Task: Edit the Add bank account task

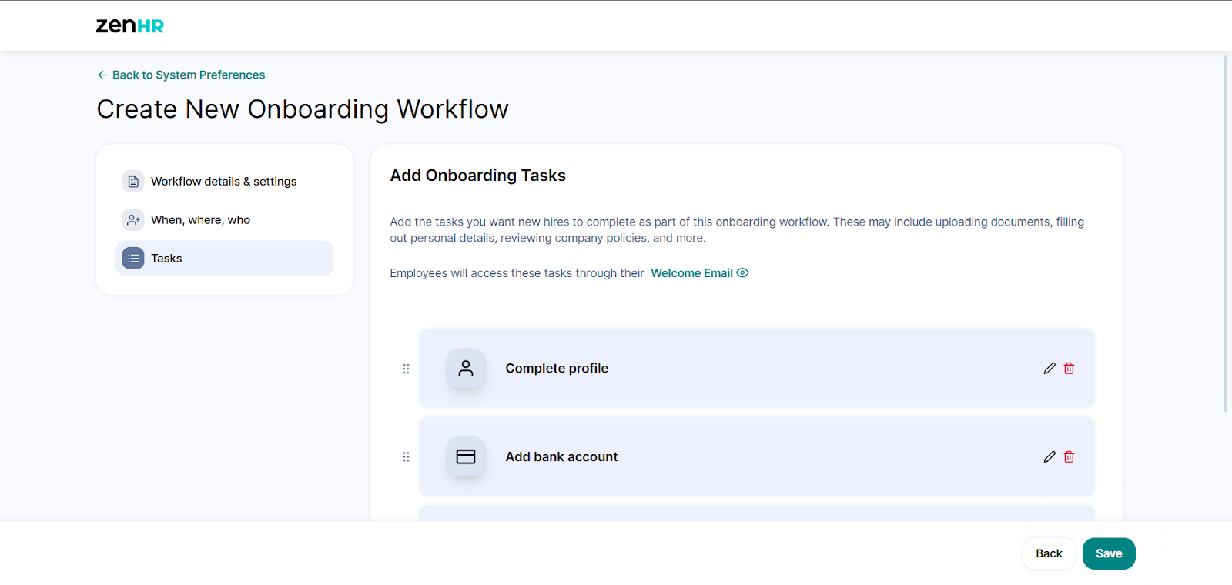Action: tap(1050, 456)
